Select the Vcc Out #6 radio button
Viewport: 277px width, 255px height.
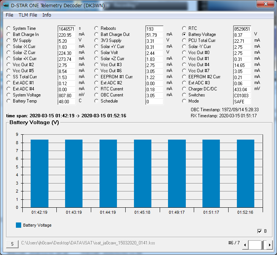[x=96, y=71]
